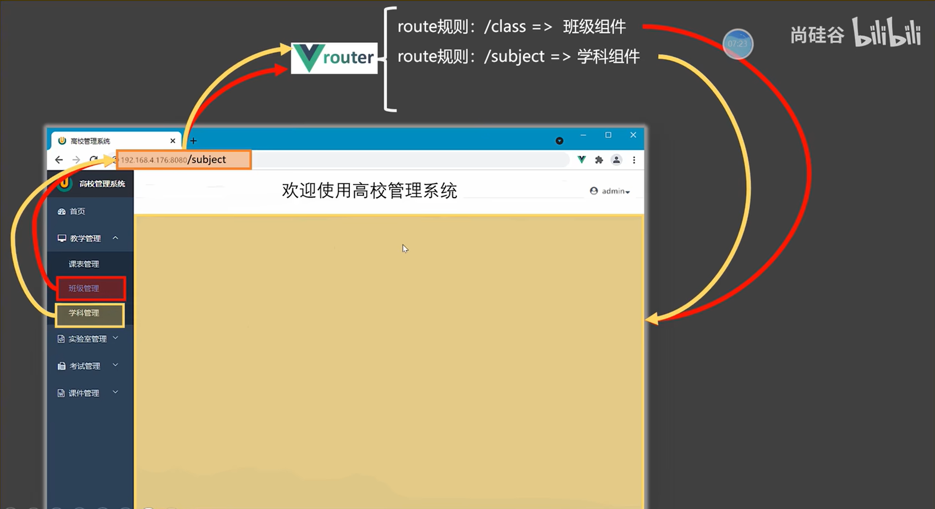This screenshot has height=509, width=935.
Task: Collapse the expanded 教学管理 submenu
Action: click(116, 238)
